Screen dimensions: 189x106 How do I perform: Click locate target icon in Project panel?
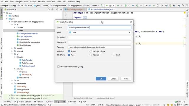48,9
